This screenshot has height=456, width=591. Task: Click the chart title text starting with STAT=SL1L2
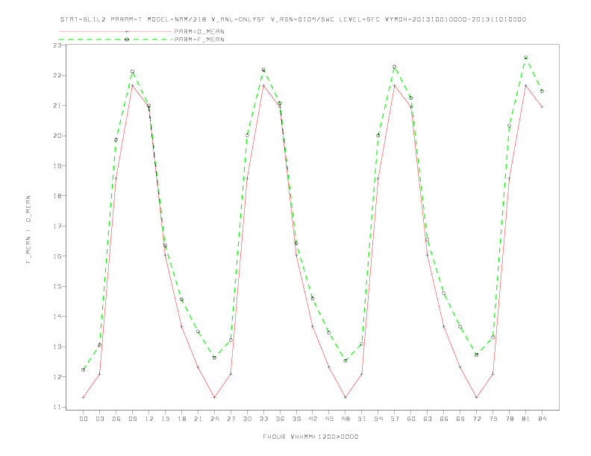[293, 19]
